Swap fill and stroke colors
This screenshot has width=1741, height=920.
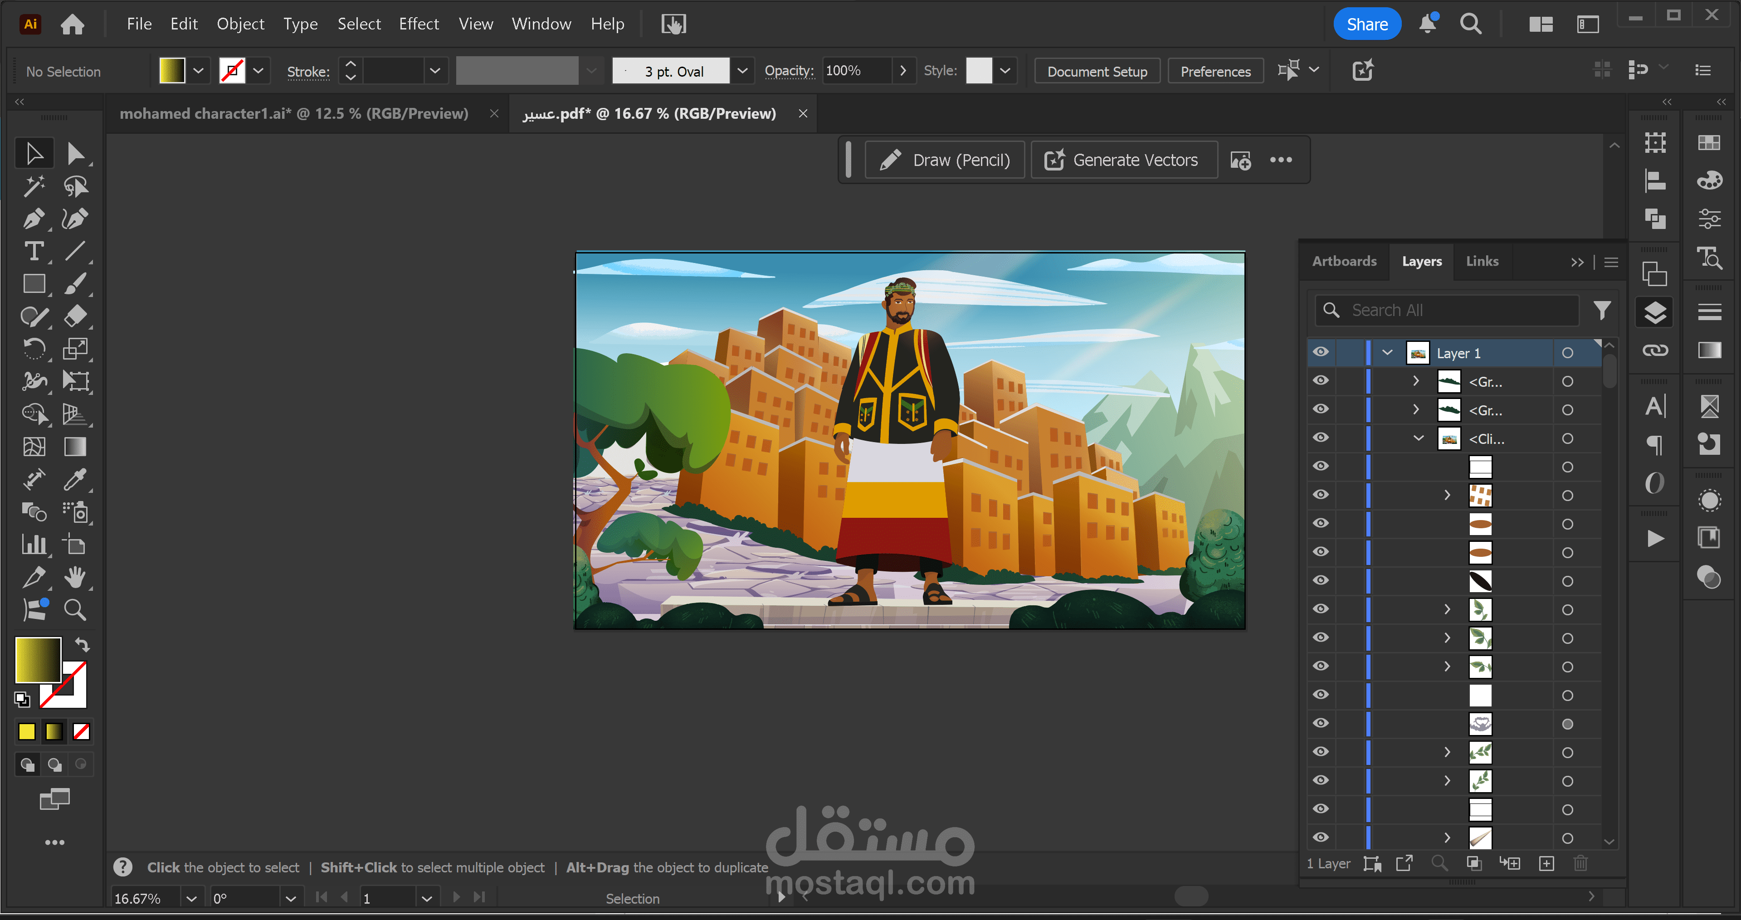83,644
